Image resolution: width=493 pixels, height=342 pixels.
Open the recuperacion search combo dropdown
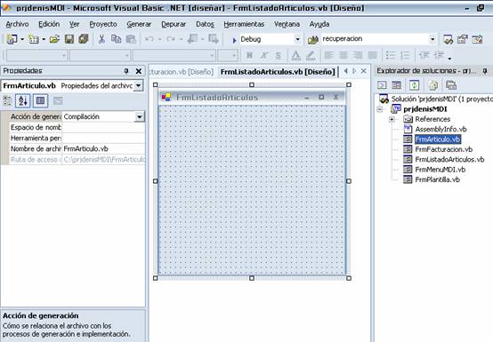[x=432, y=39]
